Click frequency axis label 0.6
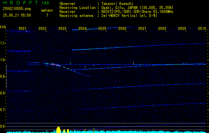Viewport: 209px width, 133px height. (x=3, y=126)
